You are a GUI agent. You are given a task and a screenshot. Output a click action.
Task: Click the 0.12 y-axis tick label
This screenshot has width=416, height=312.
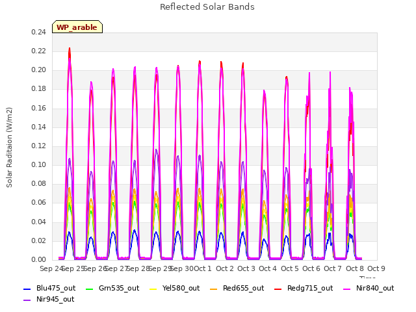[38, 146]
